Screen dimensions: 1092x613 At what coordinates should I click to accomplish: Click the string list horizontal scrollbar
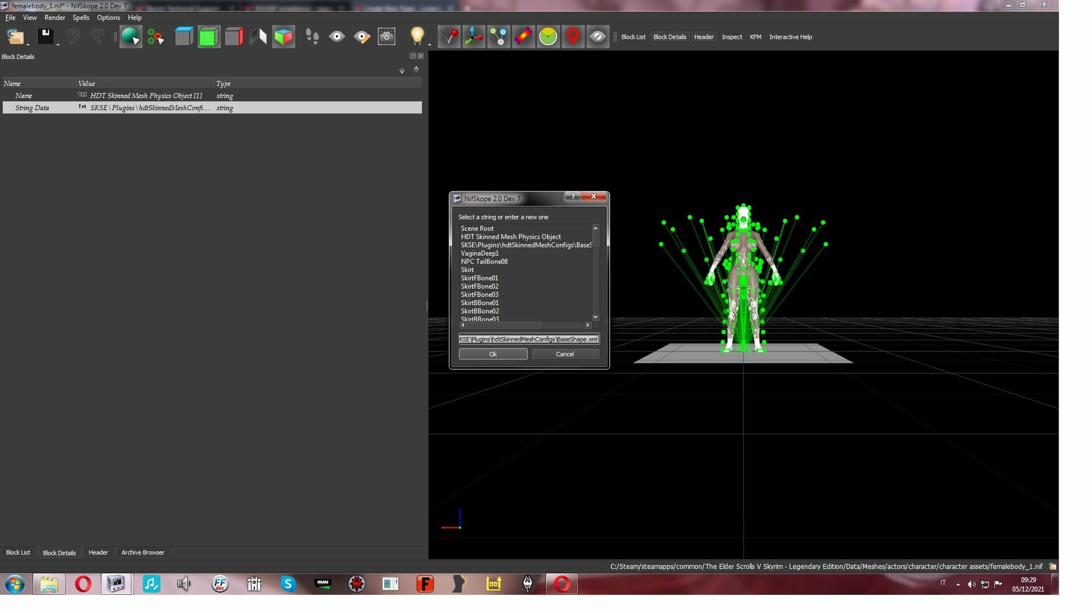tap(525, 325)
